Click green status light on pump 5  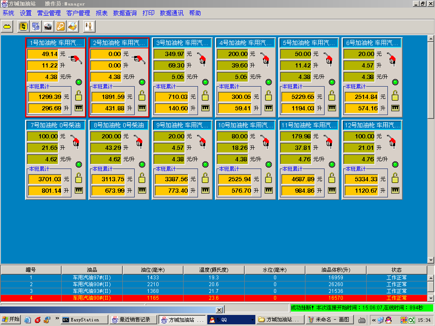[x=332, y=82]
